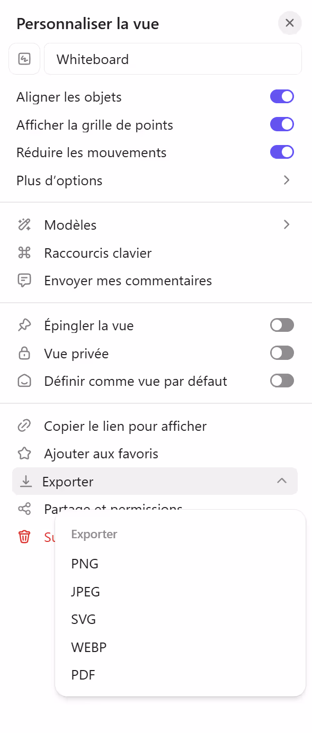Select the Modèles wand icon
Screen dimensions: 312x733
[24, 224]
